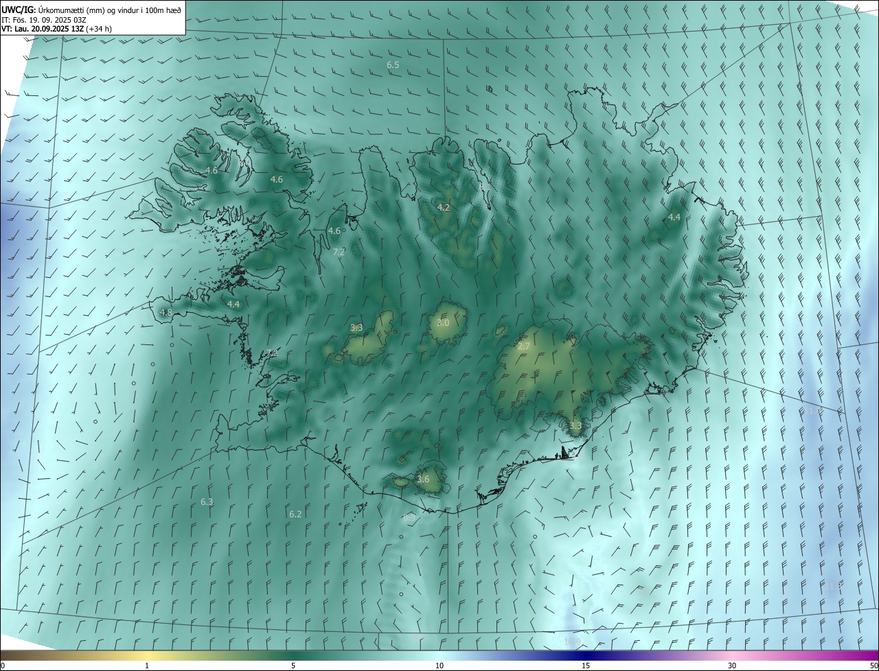
Task: Click the '10' tick label on the color scale
Action: click(439, 666)
